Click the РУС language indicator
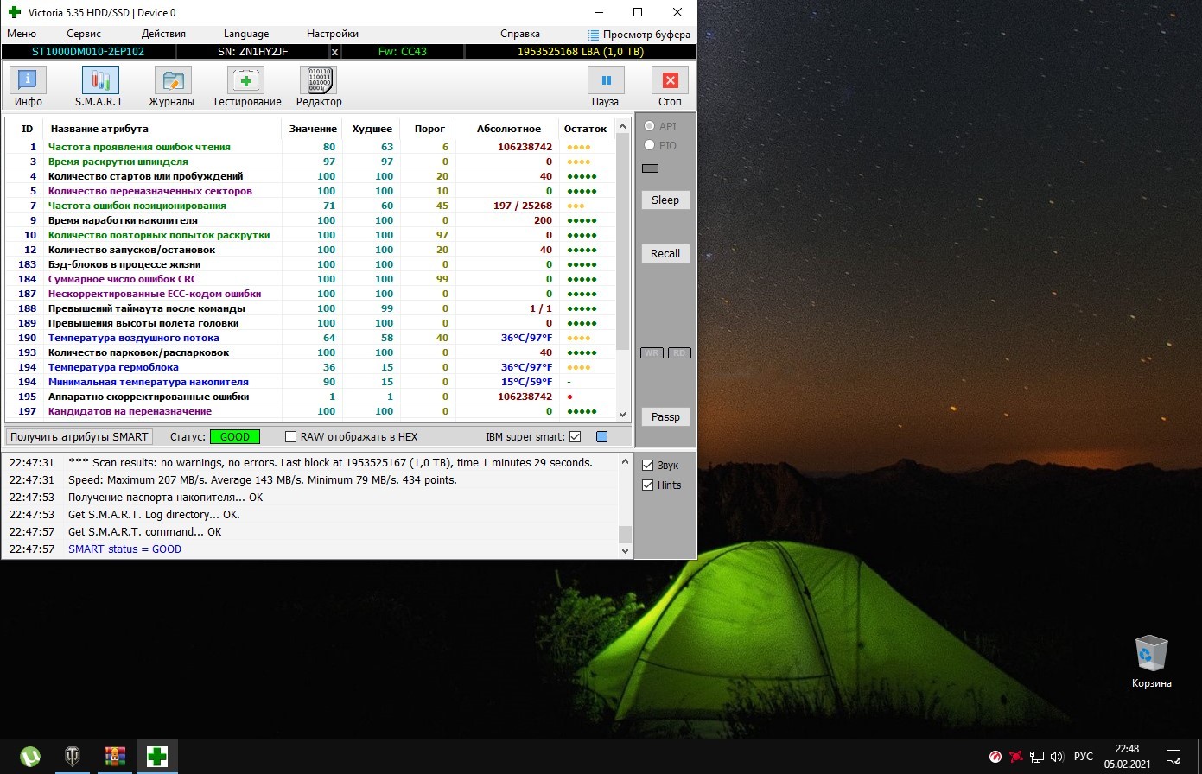1202x774 pixels. (1084, 757)
